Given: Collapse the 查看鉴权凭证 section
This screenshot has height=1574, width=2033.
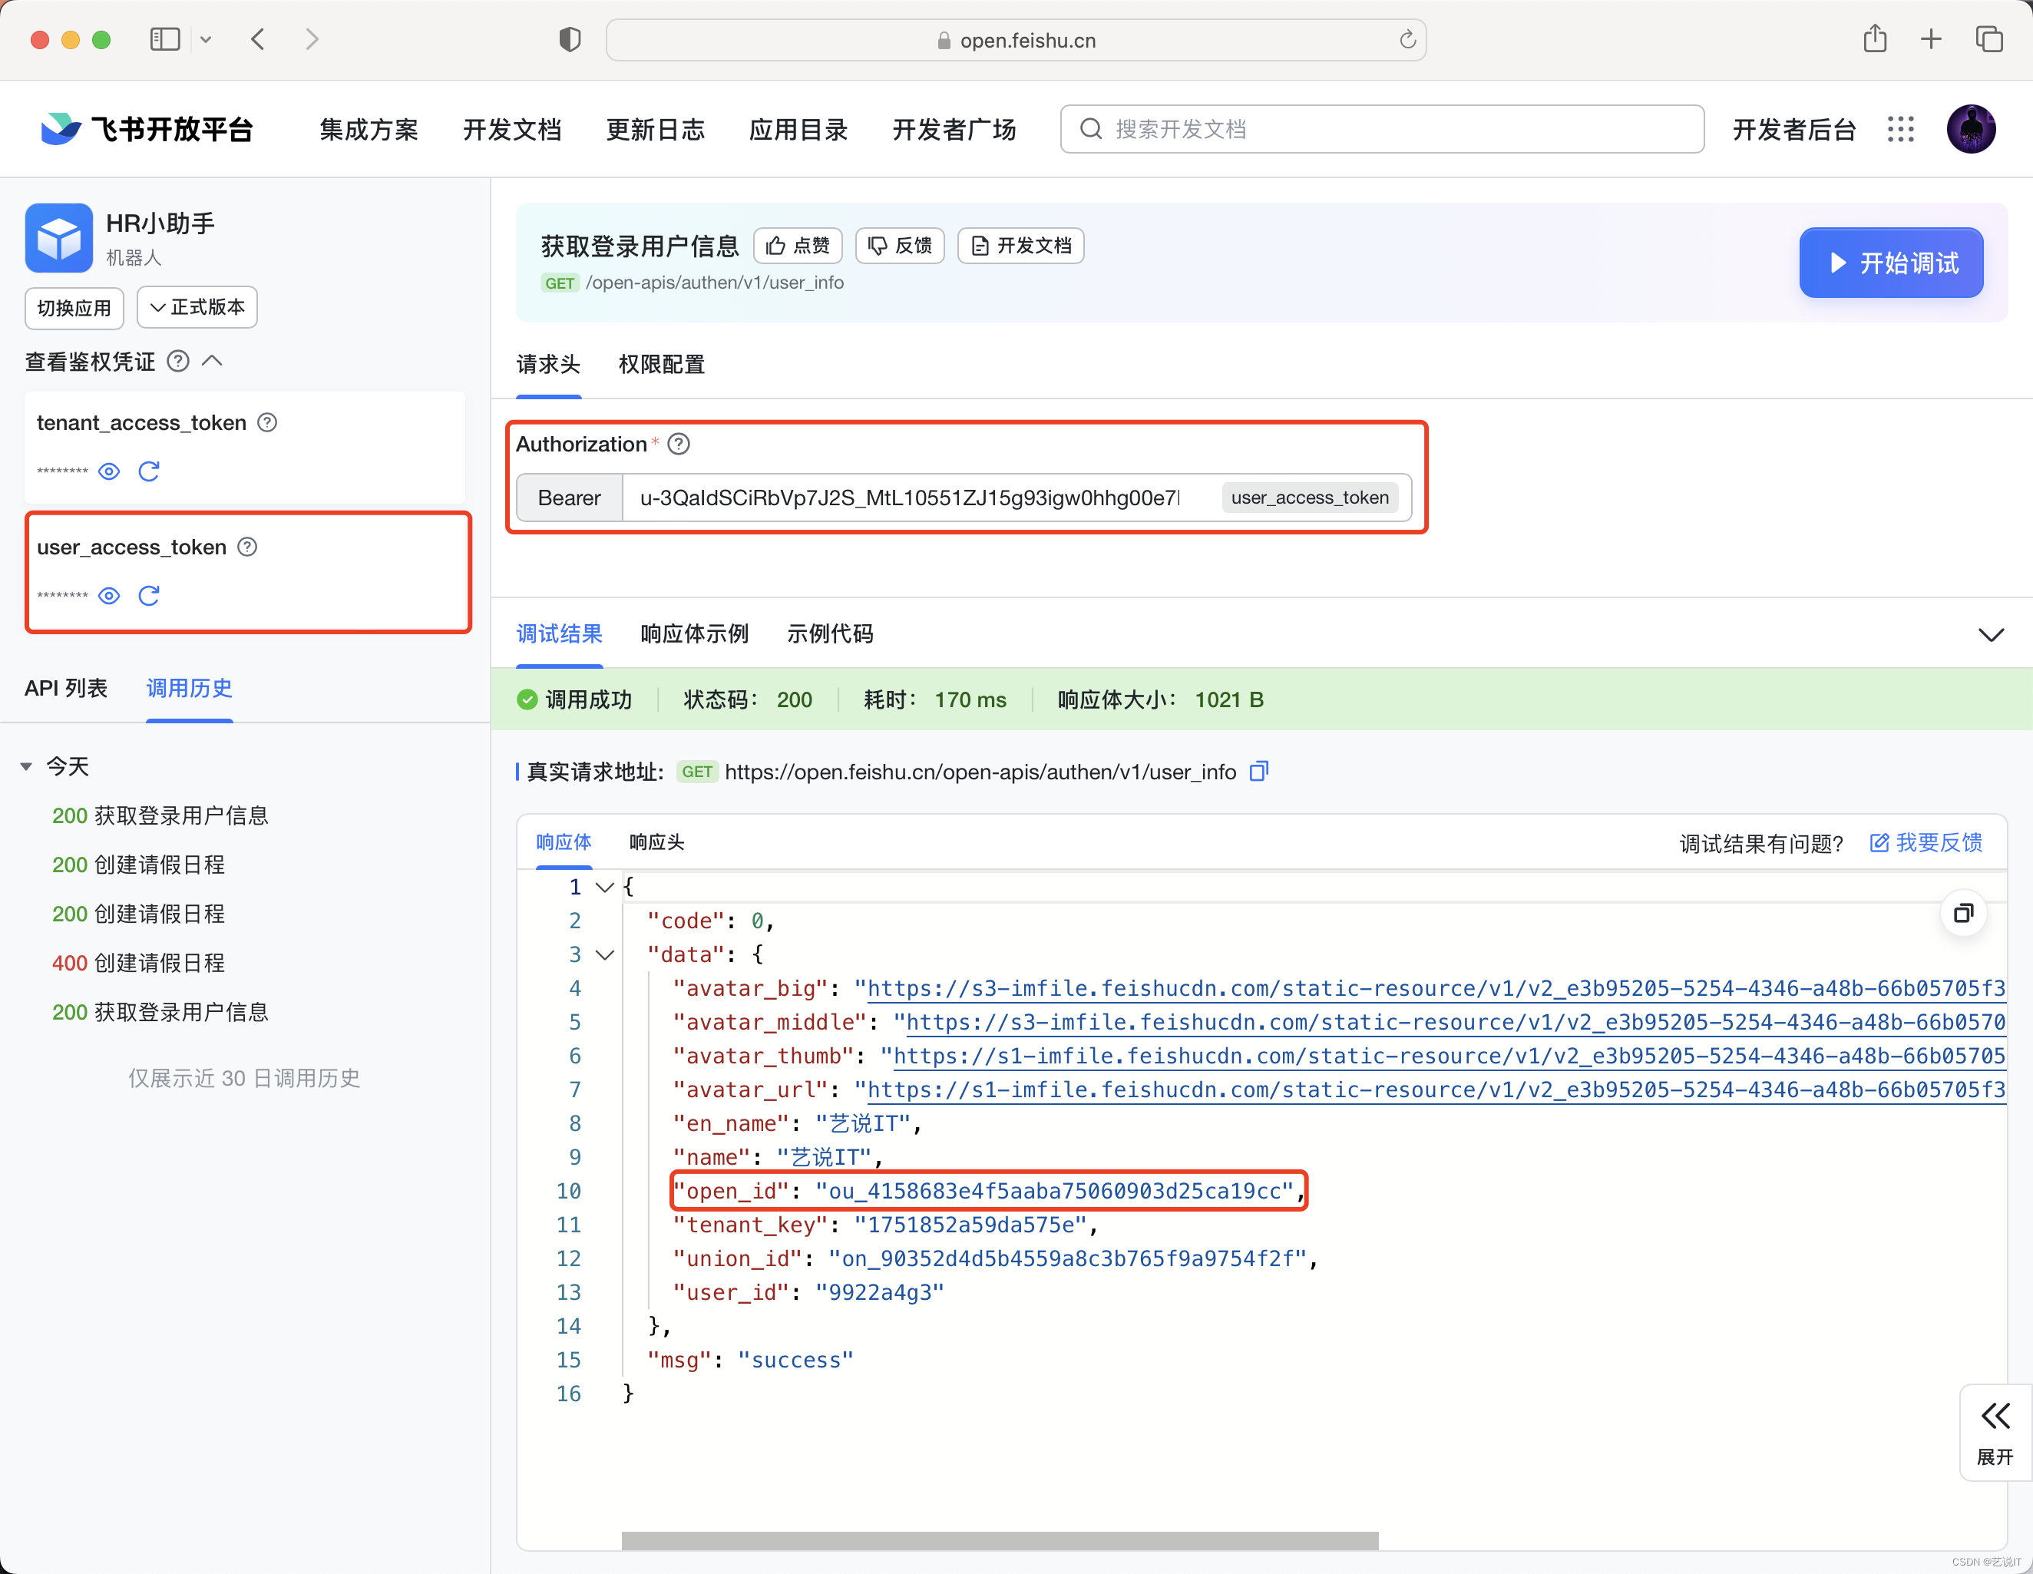Looking at the screenshot, I should click(212, 361).
